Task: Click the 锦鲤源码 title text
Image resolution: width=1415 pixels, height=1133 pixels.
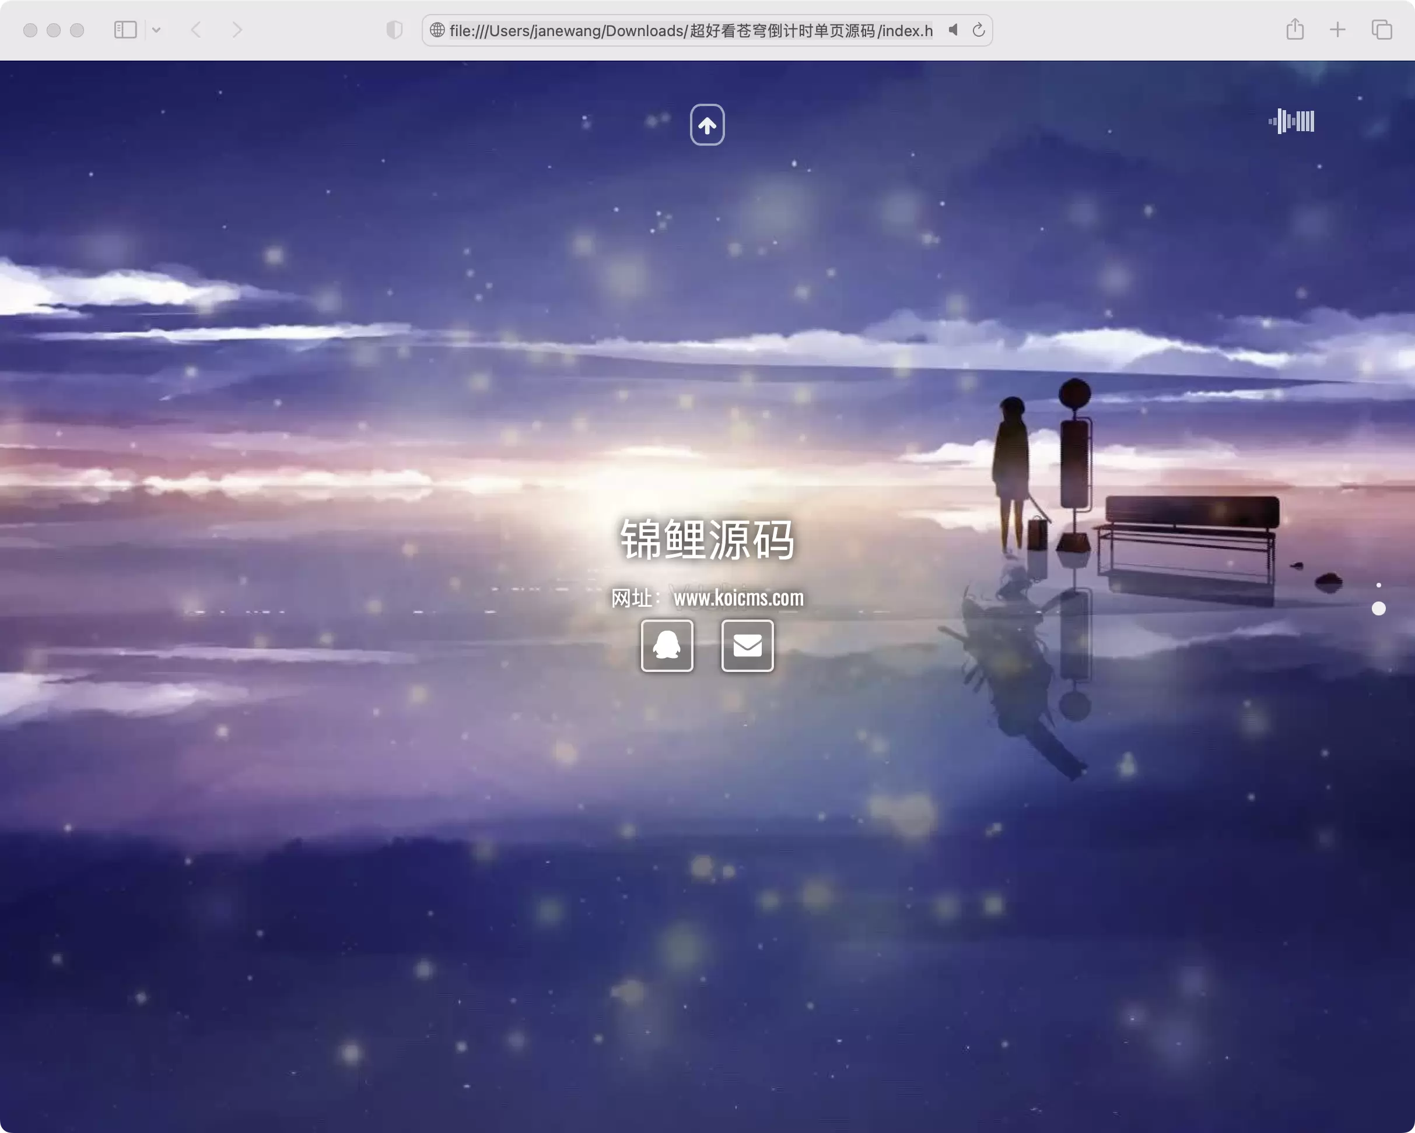Action: [707, 540]
